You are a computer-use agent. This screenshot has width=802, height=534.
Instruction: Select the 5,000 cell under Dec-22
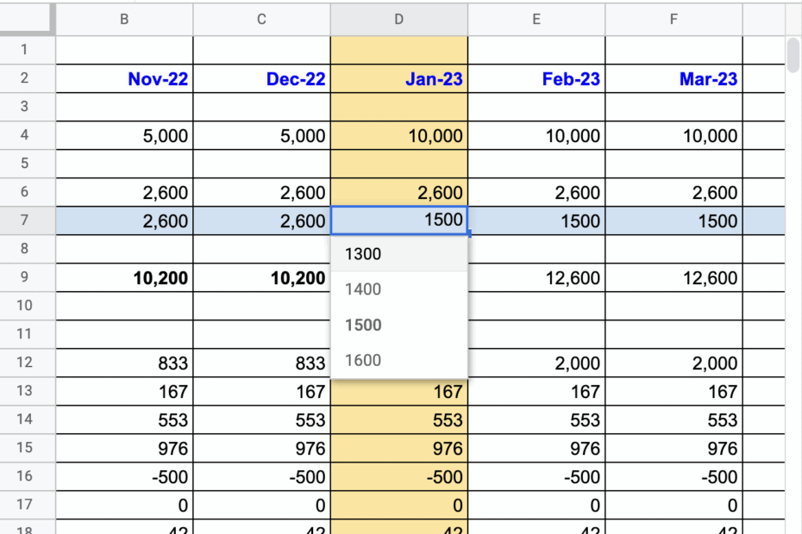[x=261, y=135]
